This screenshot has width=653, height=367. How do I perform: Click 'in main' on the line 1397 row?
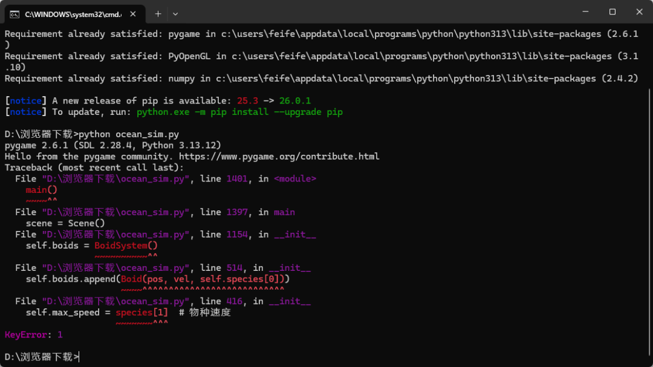click(x=276, y=212)
